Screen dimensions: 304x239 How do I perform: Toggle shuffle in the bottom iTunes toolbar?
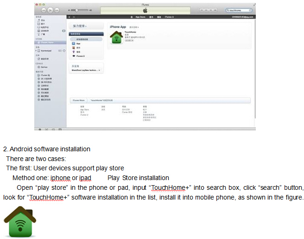46,129
